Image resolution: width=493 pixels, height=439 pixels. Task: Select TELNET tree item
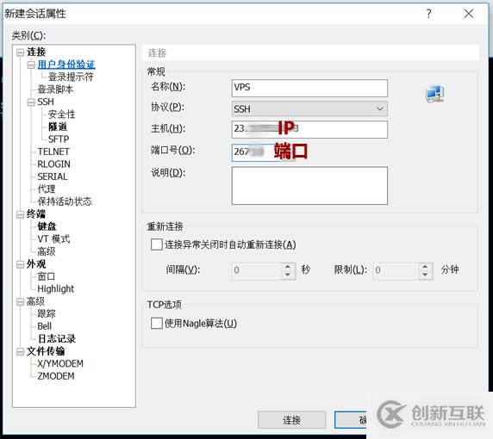[x=53, y=151]
